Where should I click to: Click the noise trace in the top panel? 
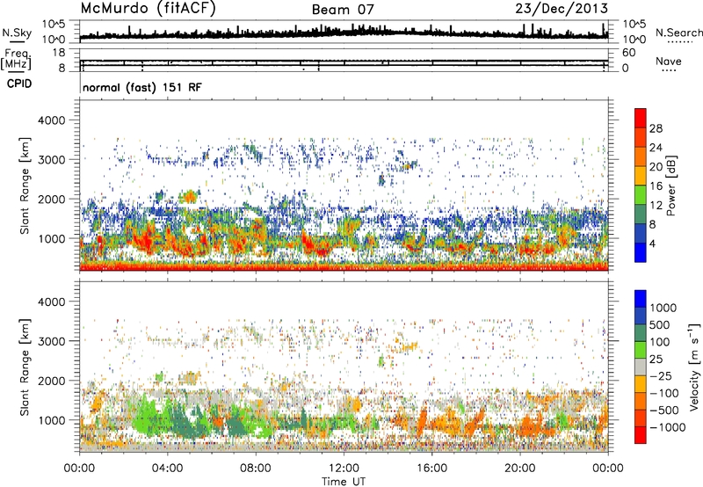[344, 33]
